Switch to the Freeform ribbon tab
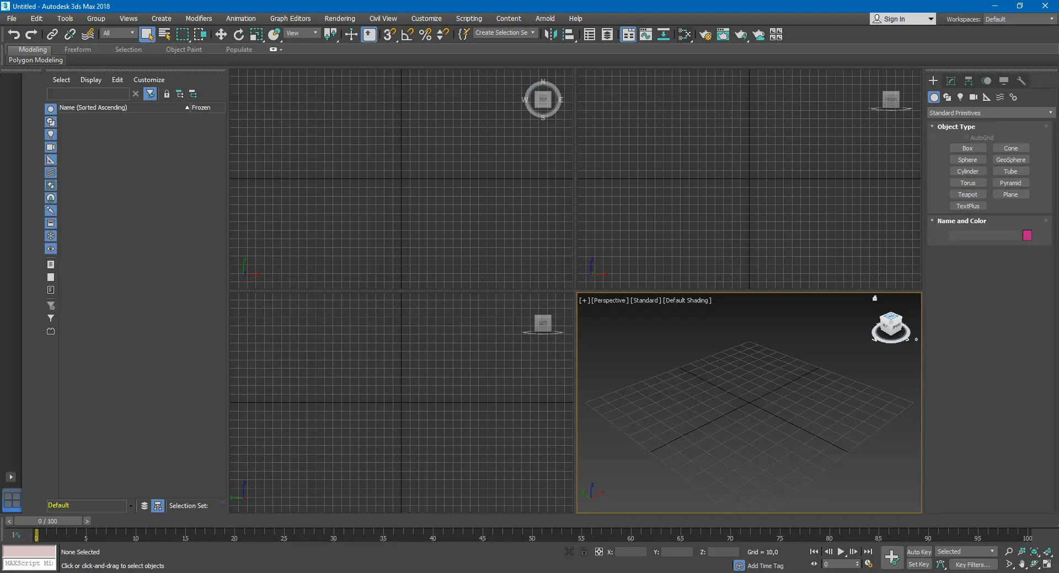This screenshot has width=1059, height=573. [77, 50]
